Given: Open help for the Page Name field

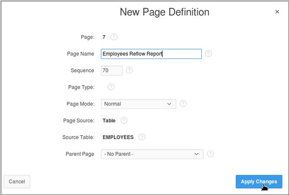Looking at the screenshot, I should coord(209,54).
